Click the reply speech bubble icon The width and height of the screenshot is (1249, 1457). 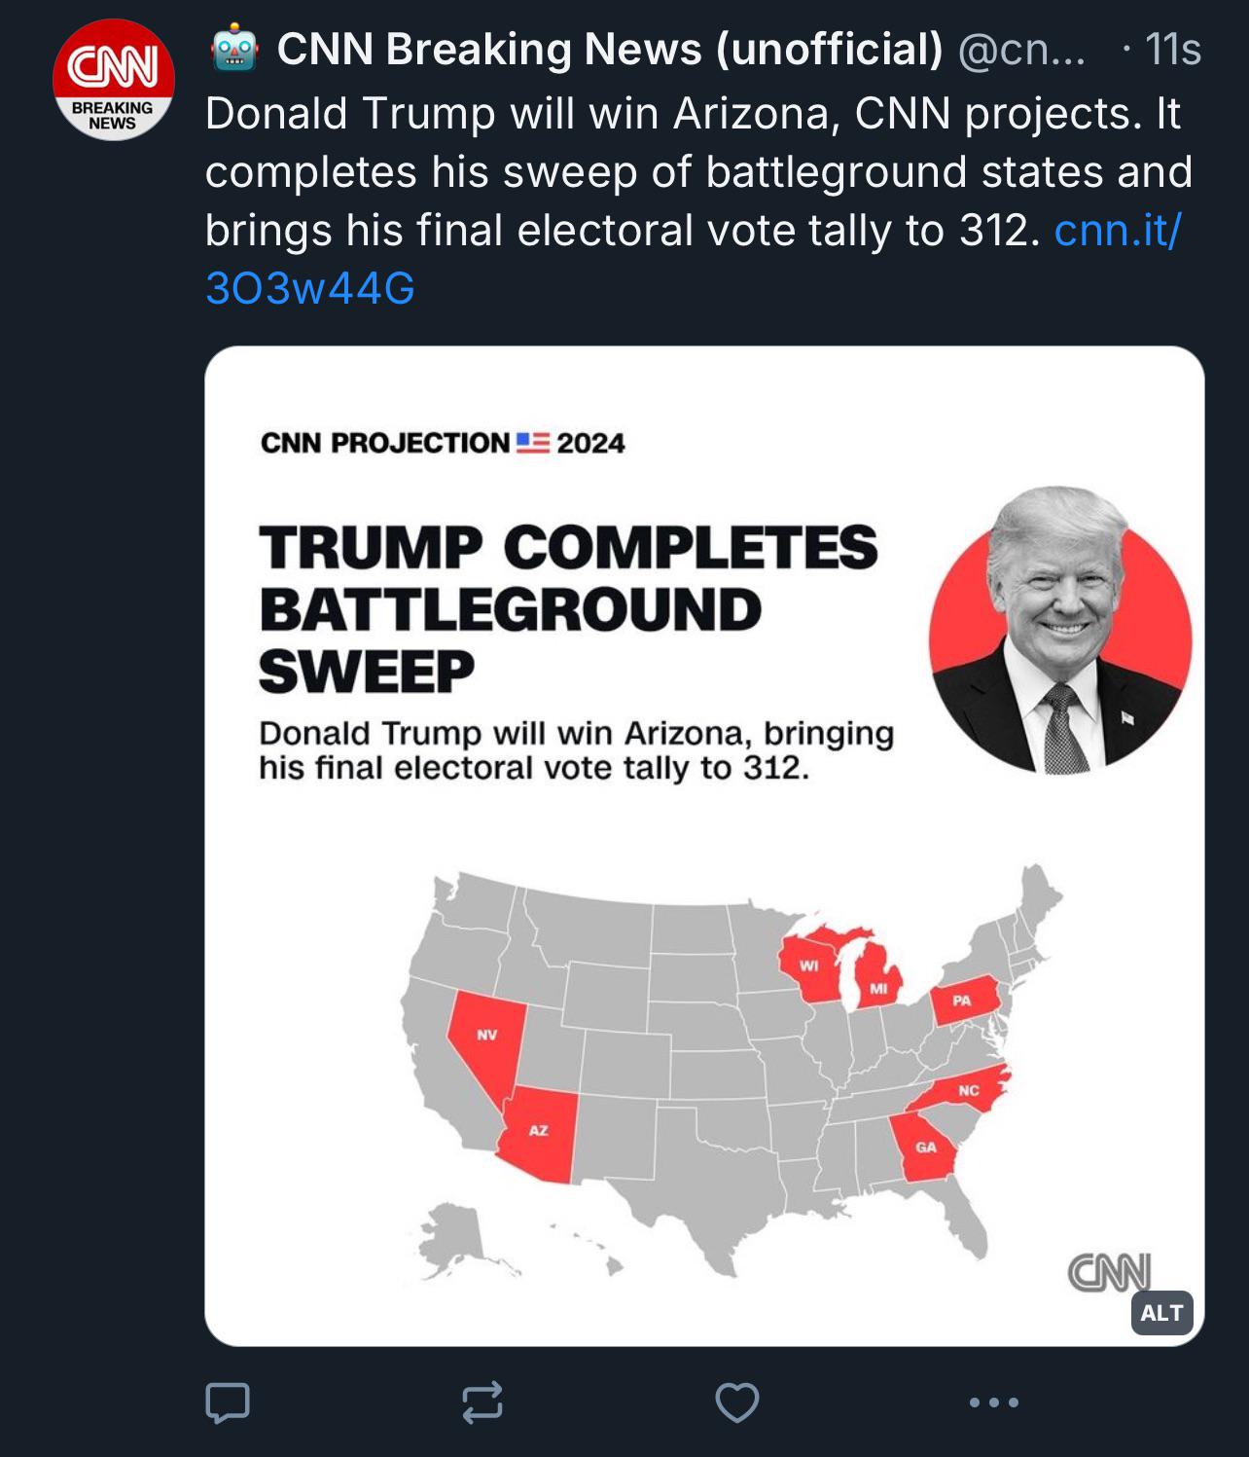click(228, 1402)
